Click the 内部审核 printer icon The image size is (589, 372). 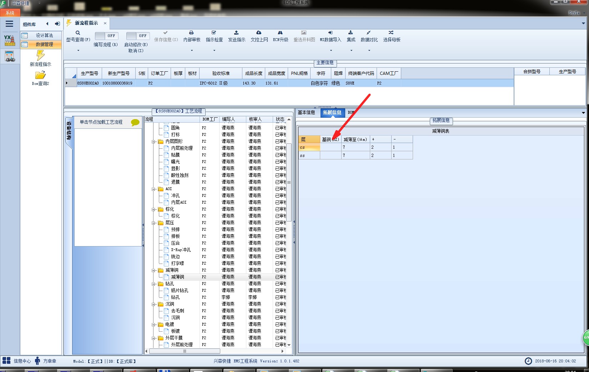point(191,32)
